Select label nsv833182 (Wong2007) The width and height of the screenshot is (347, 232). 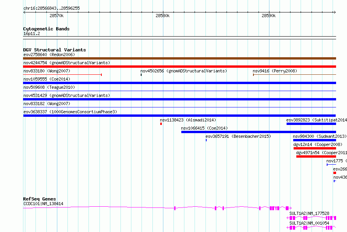pyautogui.click(x=47, y=104)
